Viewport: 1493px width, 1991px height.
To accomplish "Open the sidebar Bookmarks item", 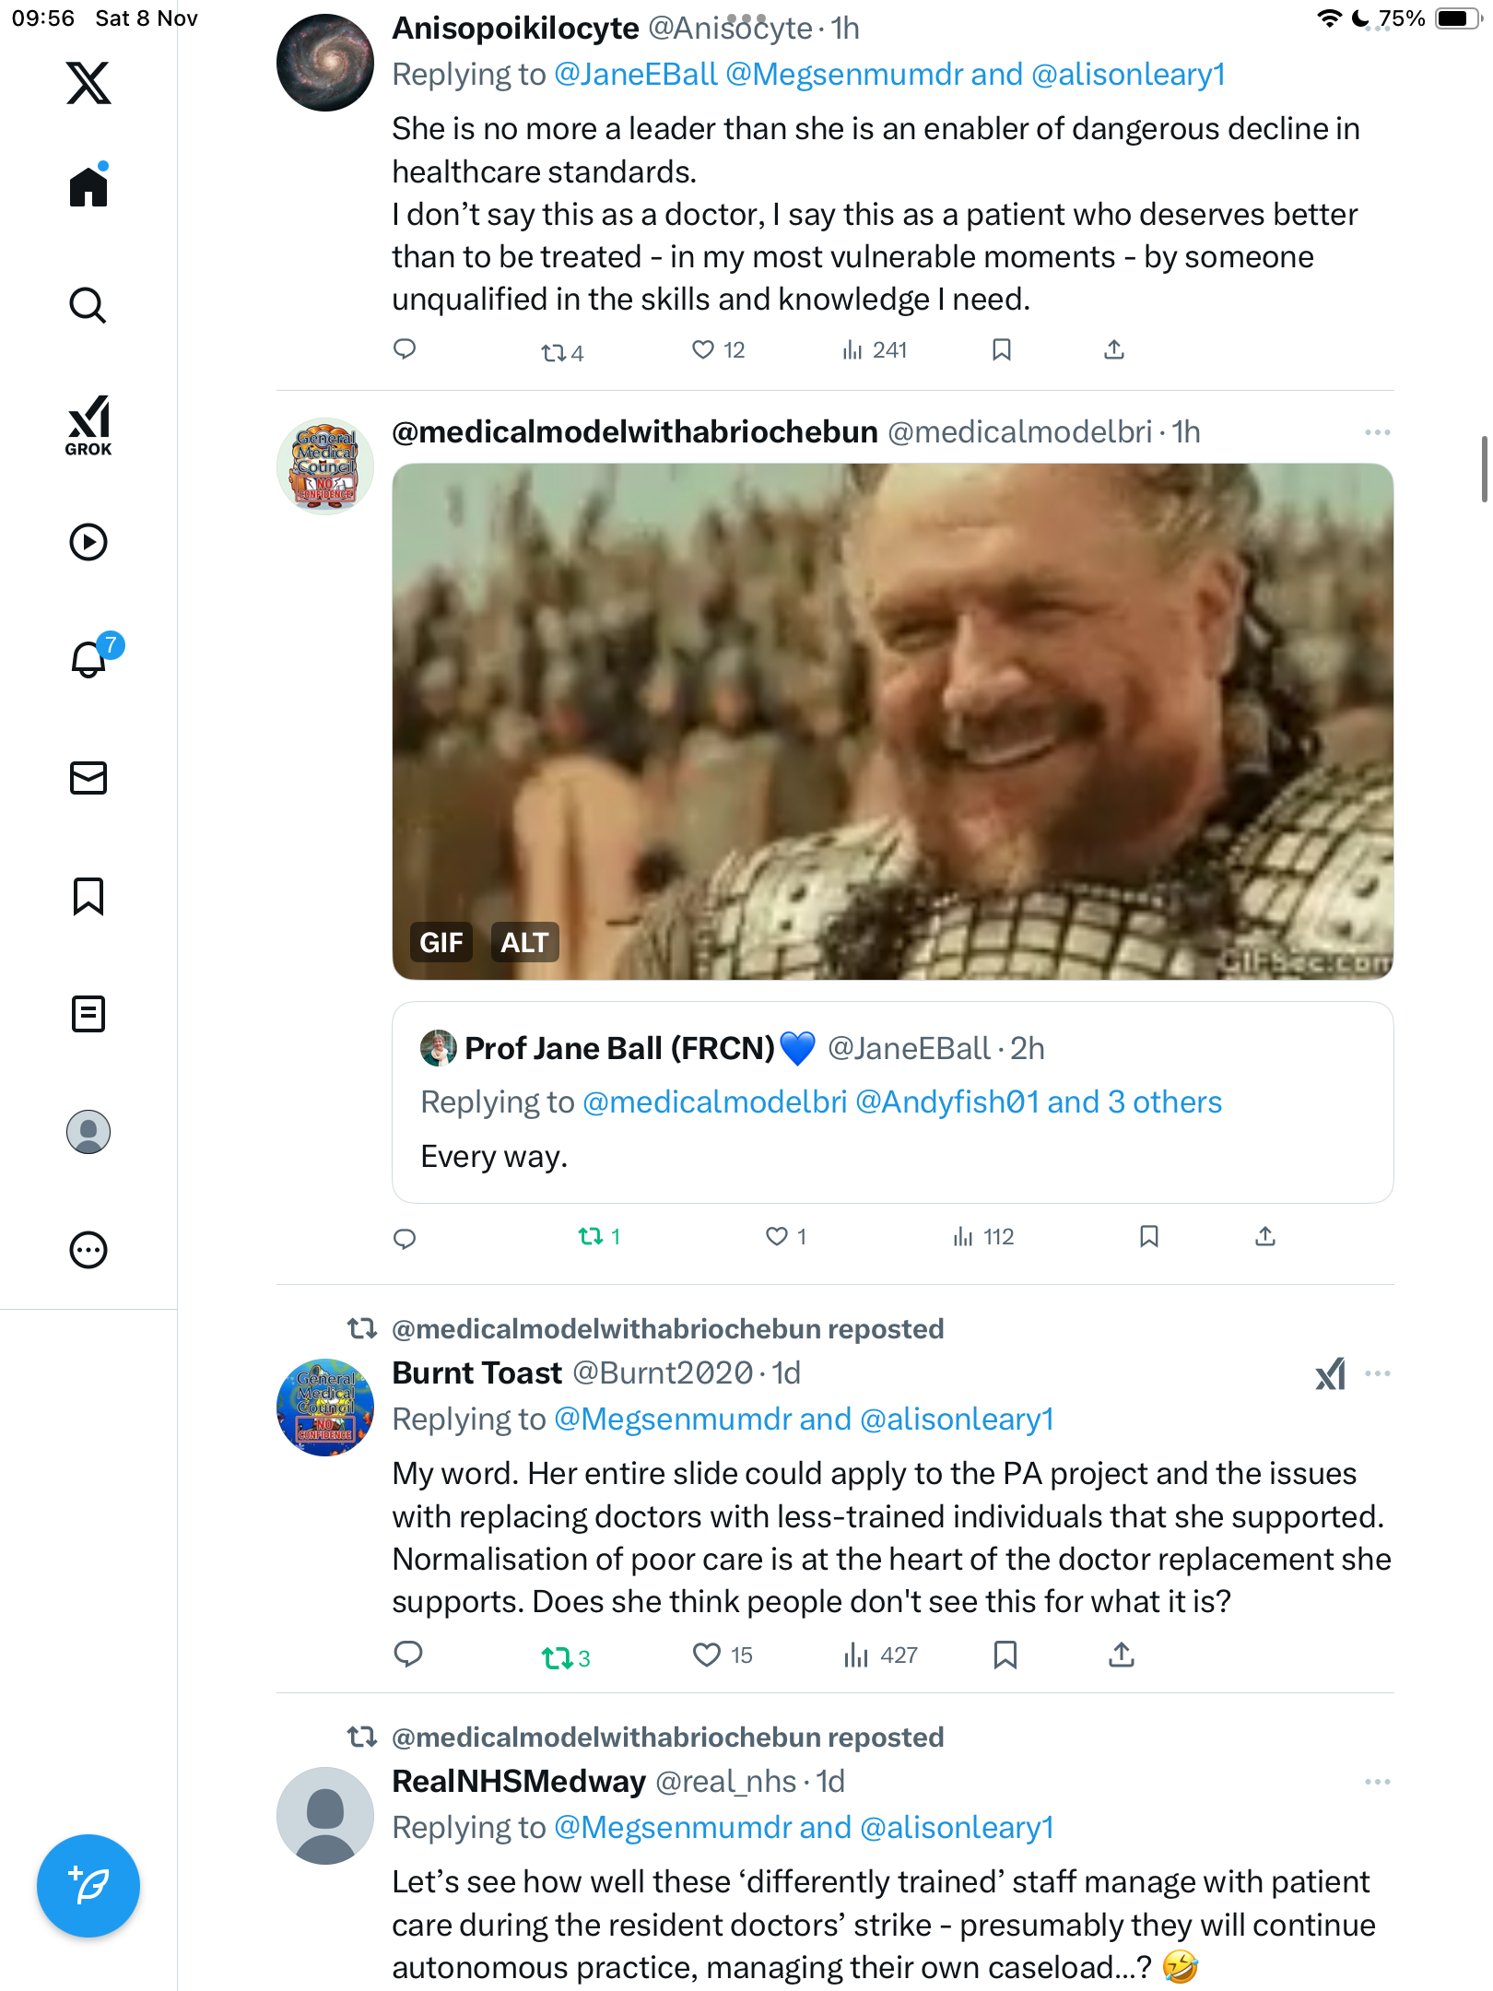I will click(x=88, y=896).
